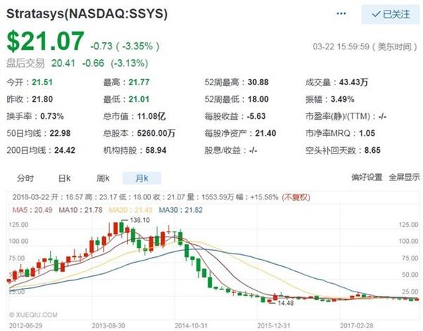Toggle the 已关注 follow button

(391, 14)
